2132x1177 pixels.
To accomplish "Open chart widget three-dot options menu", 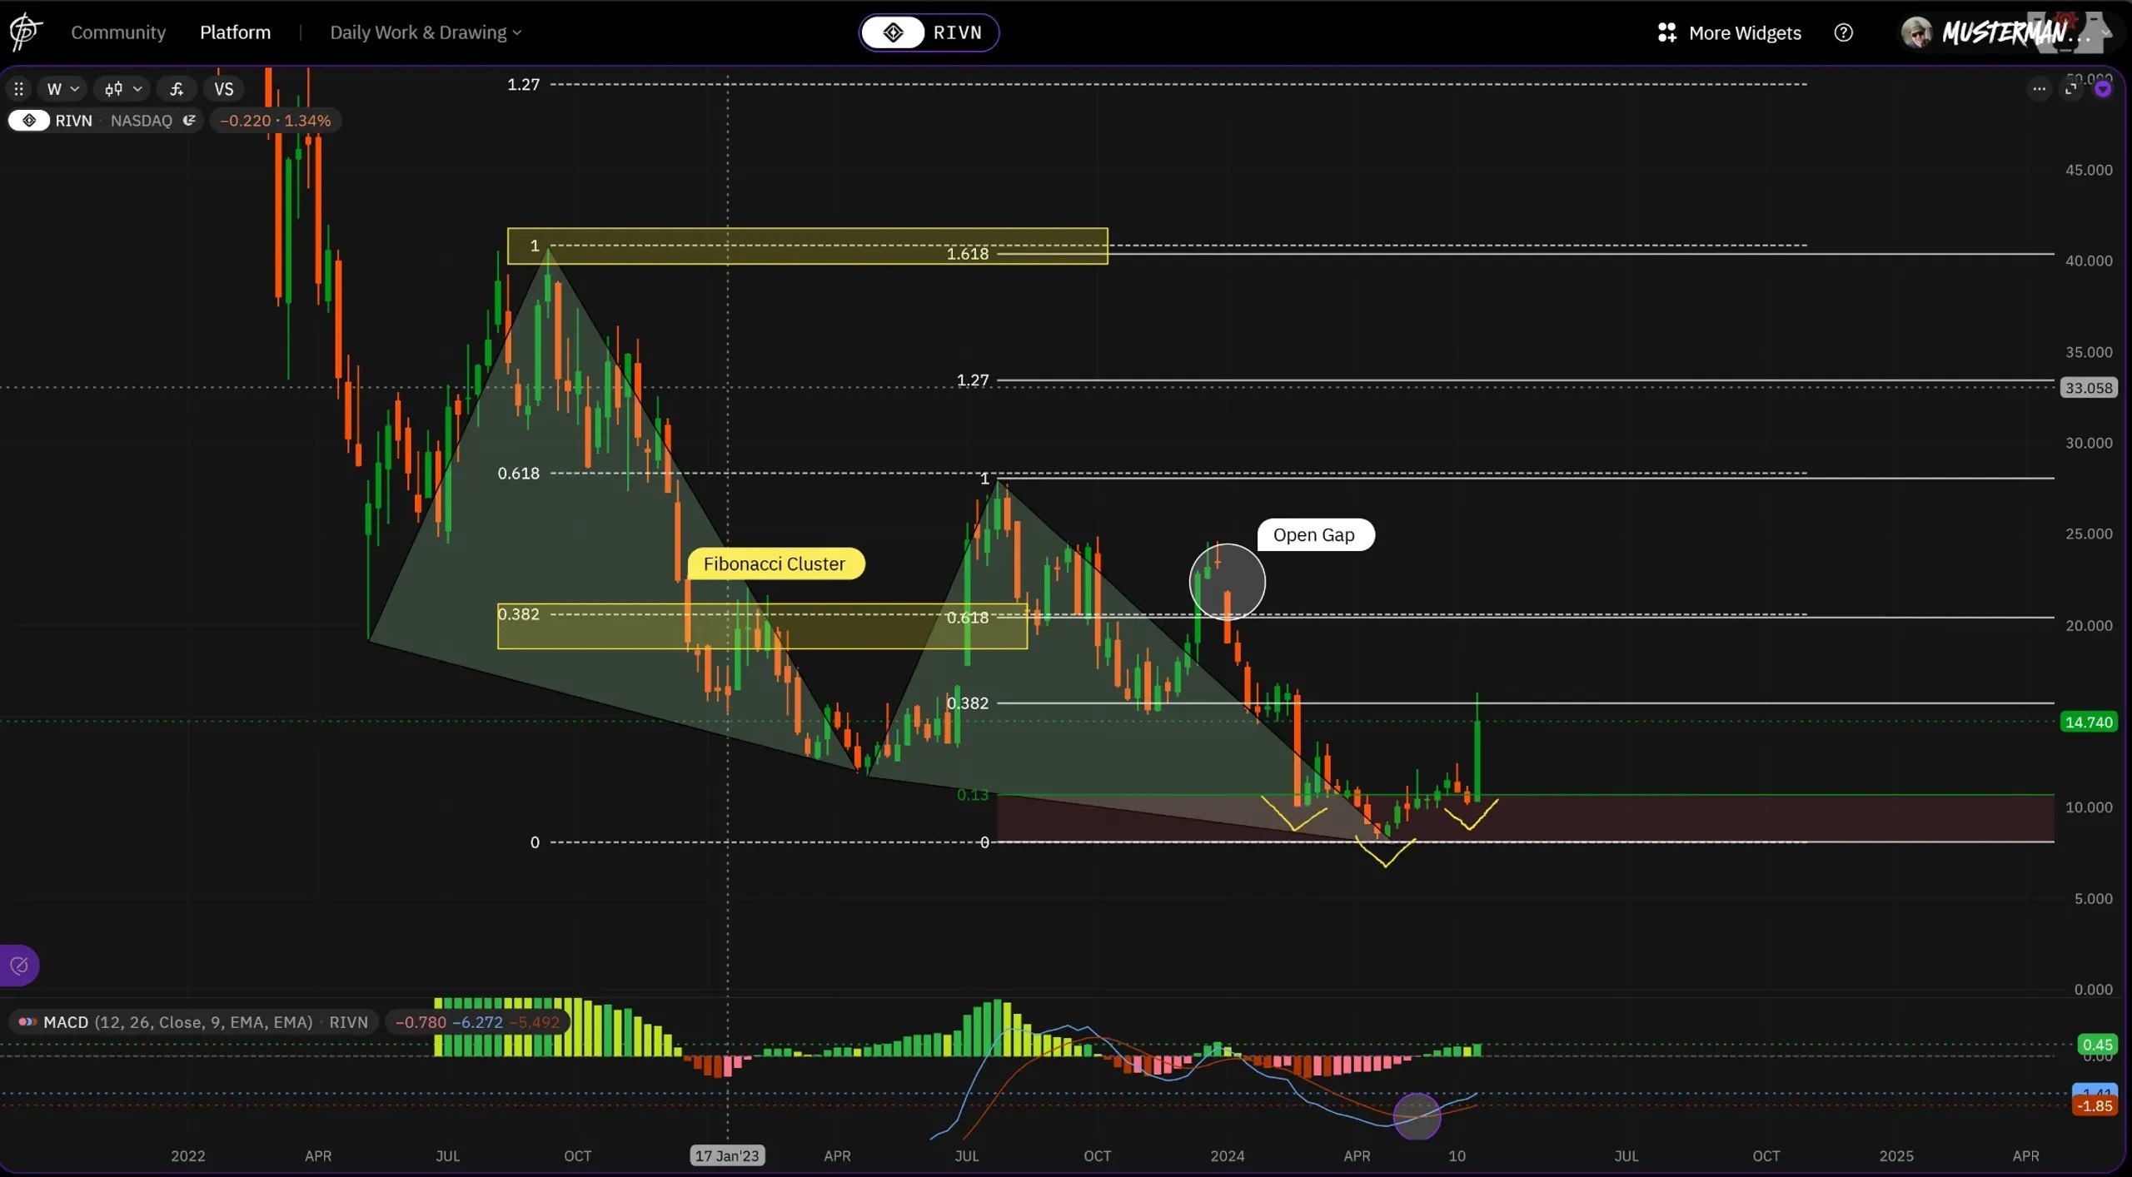I will point(2038,88).
